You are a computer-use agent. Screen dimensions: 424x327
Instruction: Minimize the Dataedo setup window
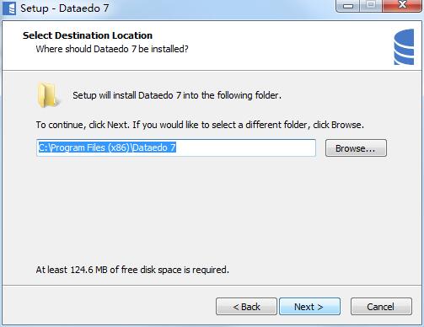347,6
